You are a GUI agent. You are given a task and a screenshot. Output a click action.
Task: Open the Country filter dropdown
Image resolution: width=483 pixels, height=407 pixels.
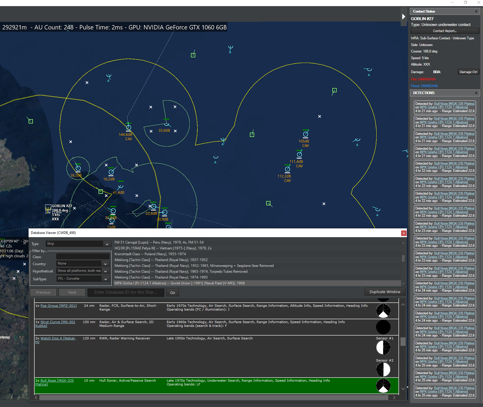pos(83,264)
